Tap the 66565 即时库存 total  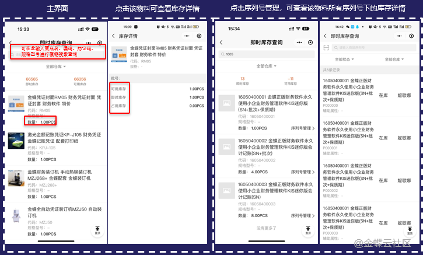point(32,81)
